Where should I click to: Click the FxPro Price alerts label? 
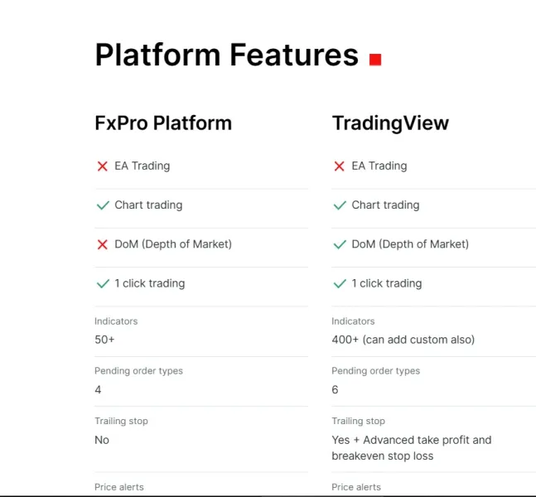[119, 487]
